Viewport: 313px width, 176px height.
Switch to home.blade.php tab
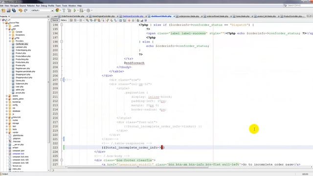pos(243,16)
